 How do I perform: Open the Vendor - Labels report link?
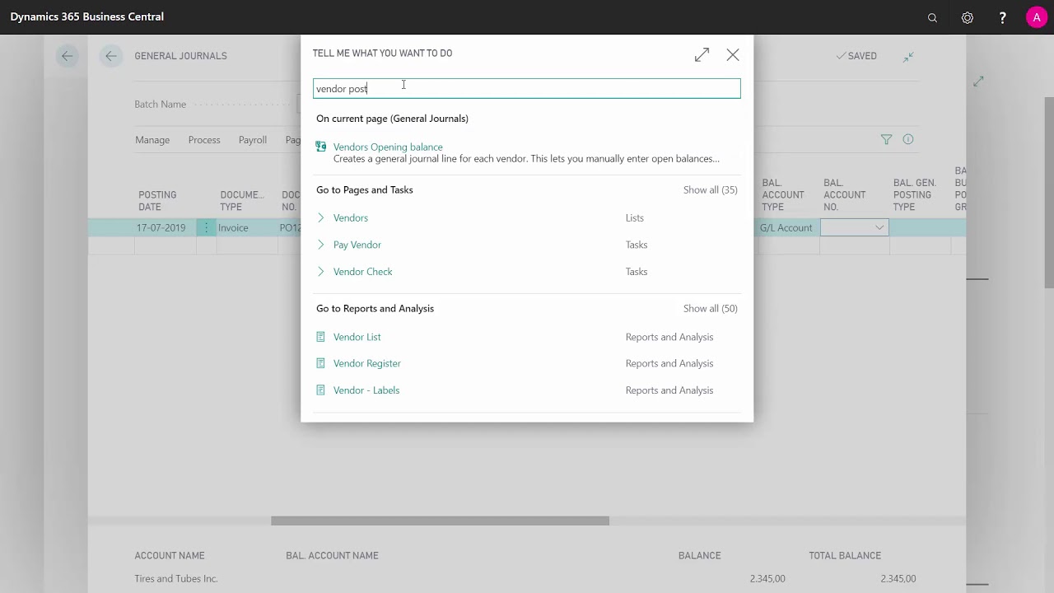(366, 390)
